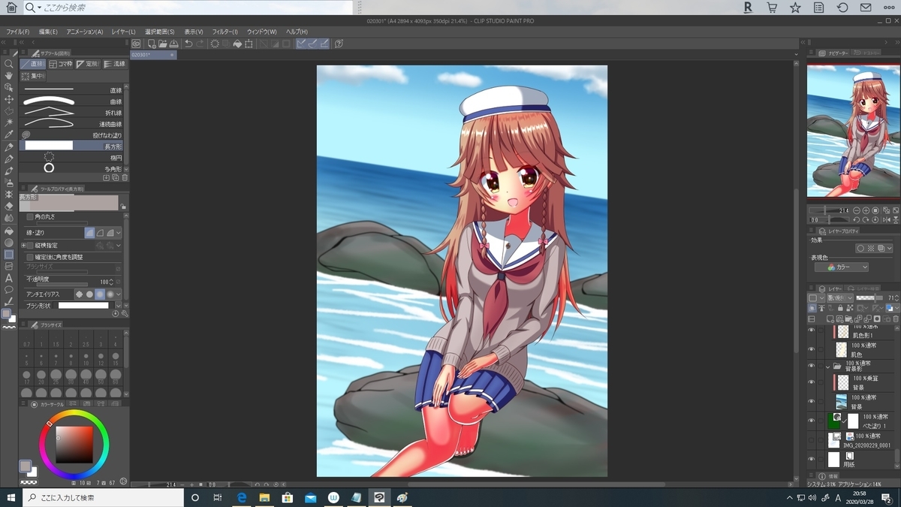Select the Balloon tool
This screenshot has width=901, height=507.
9,289
